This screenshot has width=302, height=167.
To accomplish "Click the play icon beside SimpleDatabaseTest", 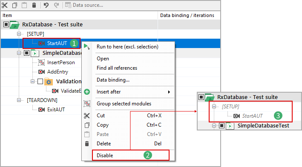I will tap(230, 126).
